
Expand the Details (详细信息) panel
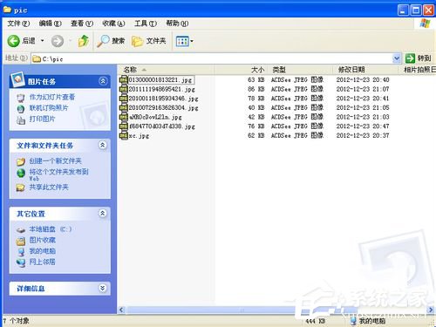click(x=102, y=288)
